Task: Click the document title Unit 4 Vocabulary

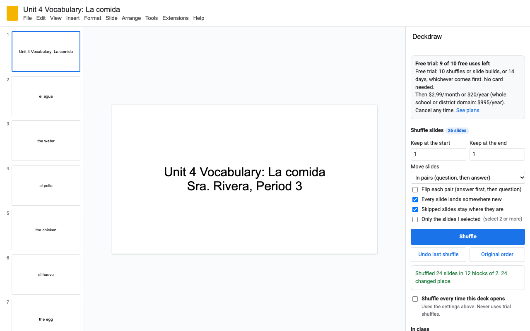Action: pyautogui.click(x=72, y=10)
